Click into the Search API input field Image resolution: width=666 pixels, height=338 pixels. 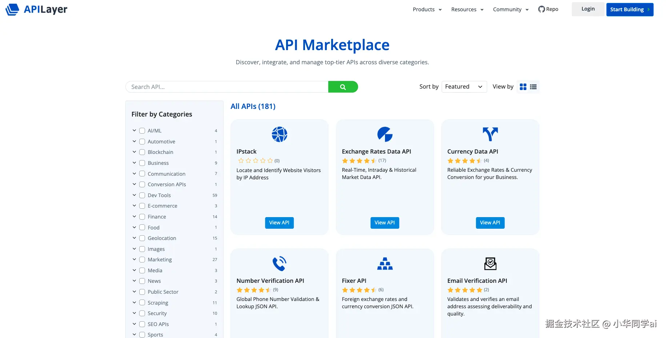click(x=227, y=87)
